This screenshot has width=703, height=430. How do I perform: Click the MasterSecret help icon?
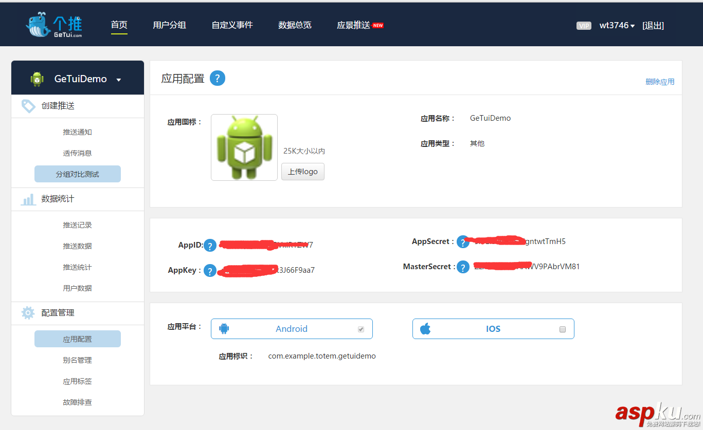[463, 267]
